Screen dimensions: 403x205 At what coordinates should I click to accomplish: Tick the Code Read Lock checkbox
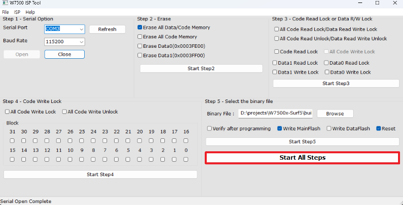click(277, 52)
